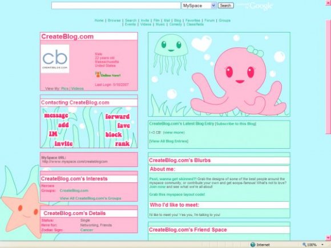Screen dimensions: 331x248
Task: Click 'Grab this myspace layout code' link
Action: [x=177, y=194]
